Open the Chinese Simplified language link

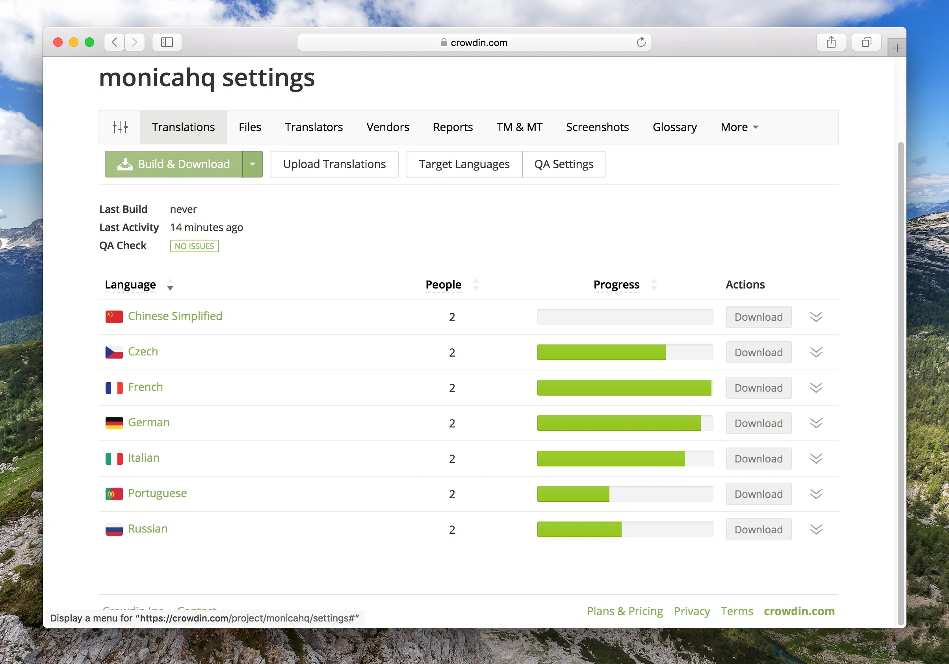[175, 316]
